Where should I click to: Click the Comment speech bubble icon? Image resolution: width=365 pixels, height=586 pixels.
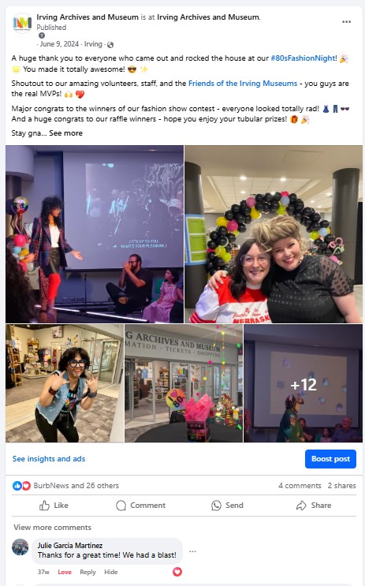coord(121,506)
